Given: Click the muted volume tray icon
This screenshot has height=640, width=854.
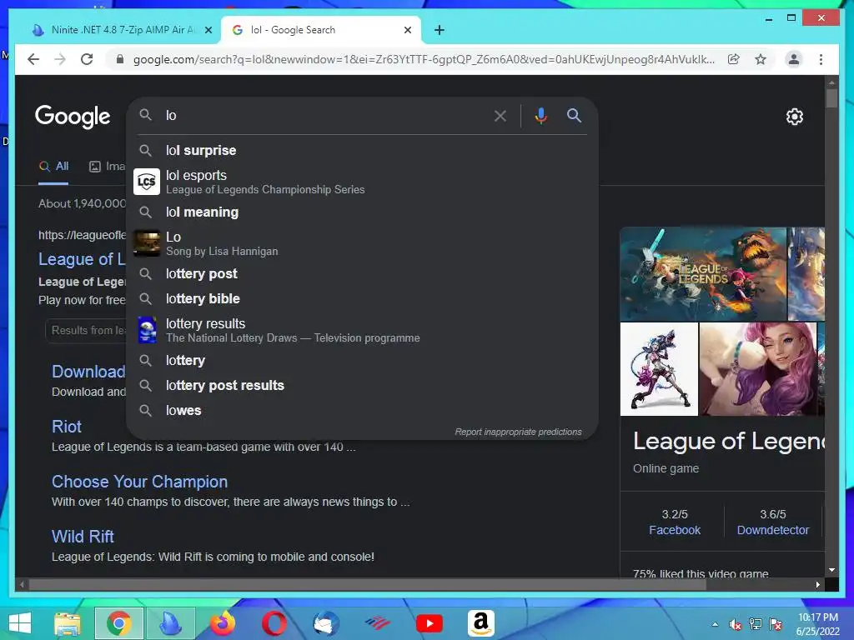Looking at the screenshot, I should tap(736, 624).
